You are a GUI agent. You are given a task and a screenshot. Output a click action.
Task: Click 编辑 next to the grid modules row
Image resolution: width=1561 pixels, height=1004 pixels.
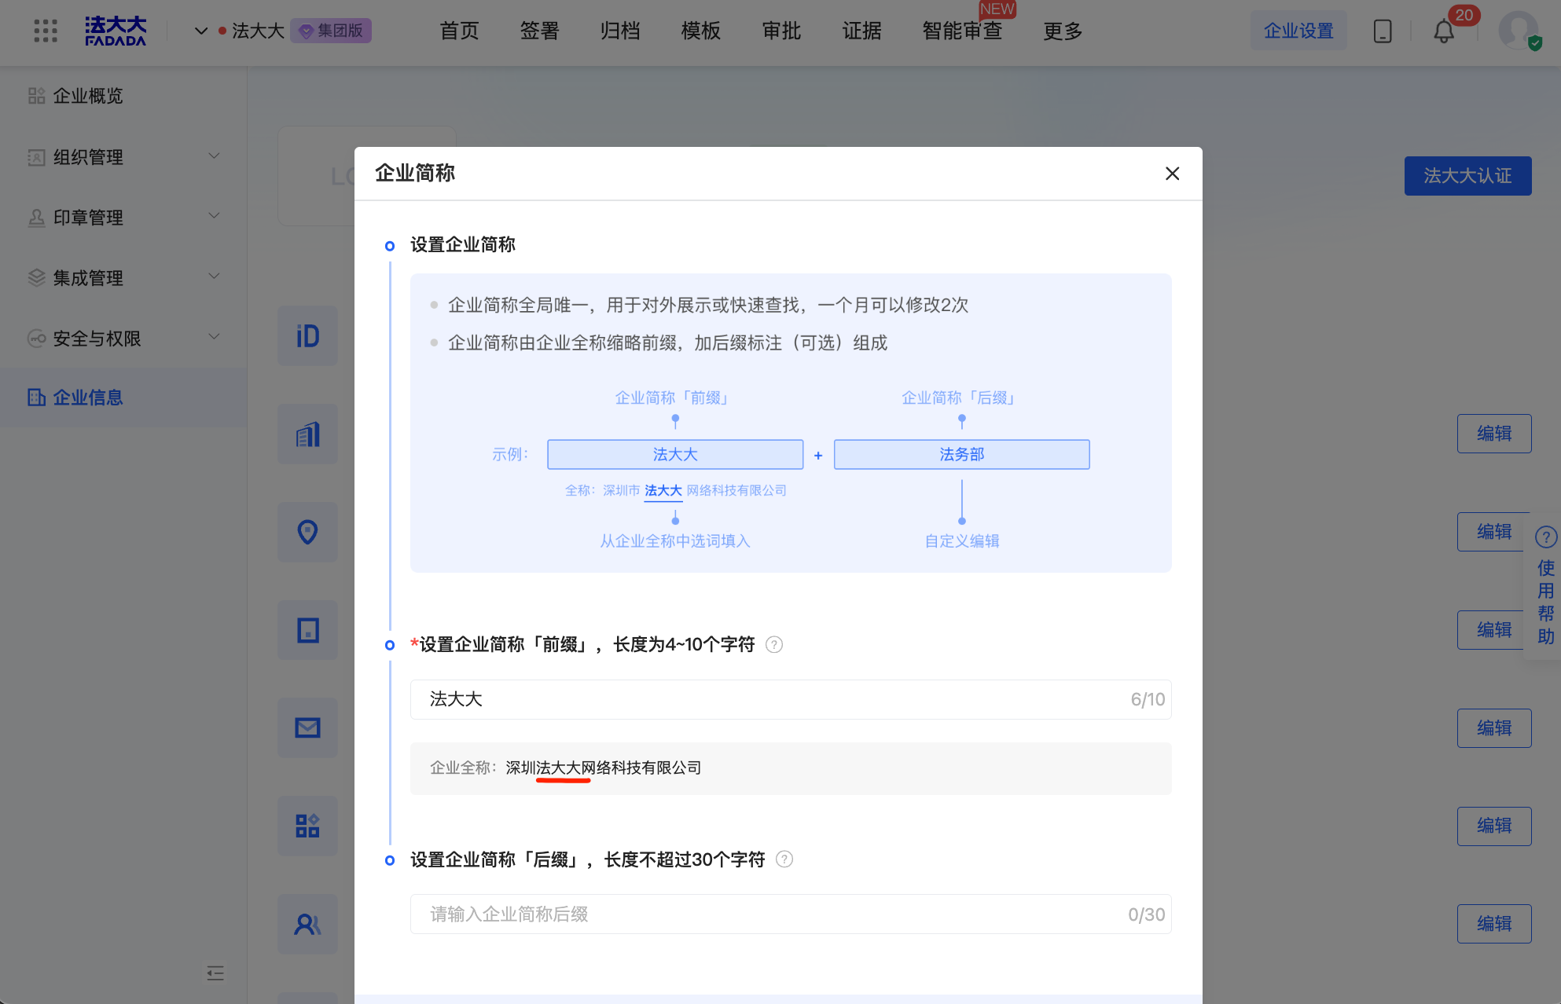click(1493, 826)
